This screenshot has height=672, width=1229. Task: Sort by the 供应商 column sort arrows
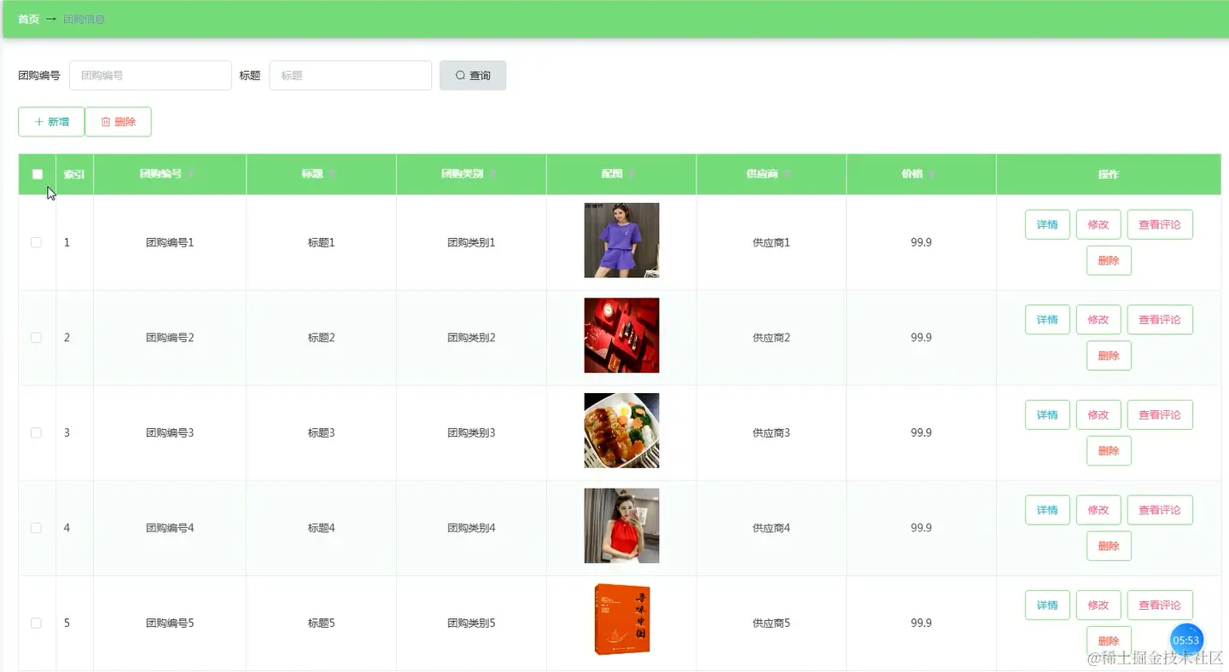tap(787, 174)
